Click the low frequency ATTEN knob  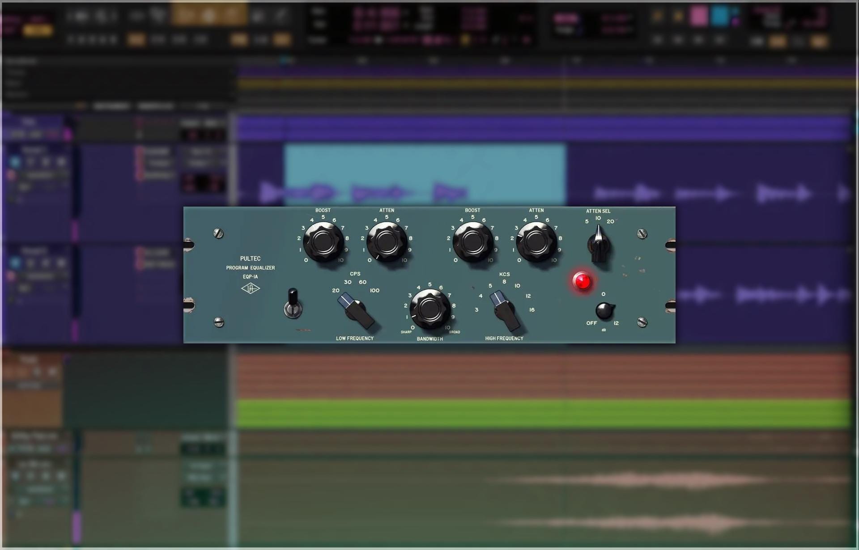(387, 242)
